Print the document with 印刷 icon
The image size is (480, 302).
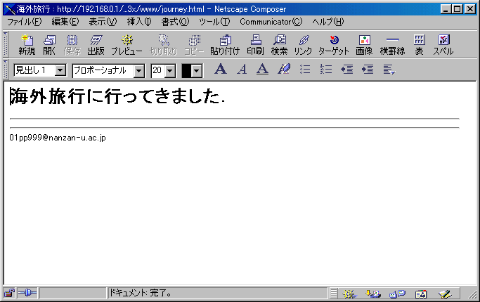pyautogui.click(x=255, y=45)
